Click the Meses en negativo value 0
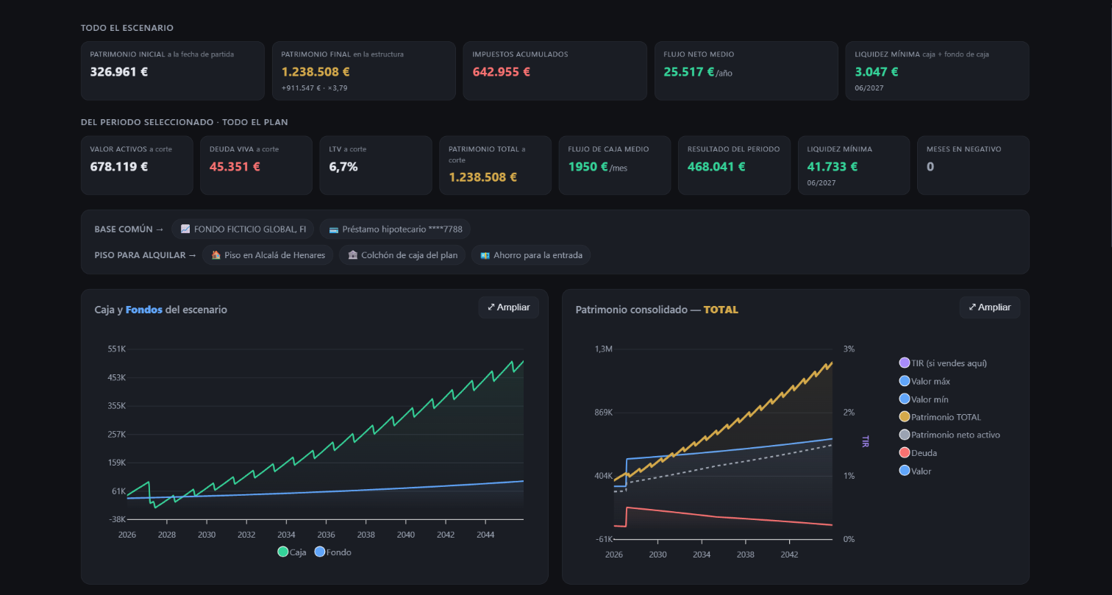 [930, 166]
